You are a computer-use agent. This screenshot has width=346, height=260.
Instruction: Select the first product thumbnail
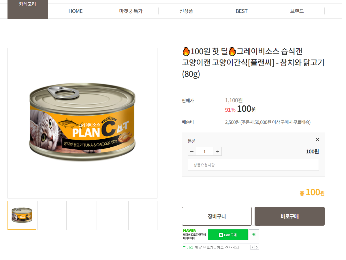[22, 216]
